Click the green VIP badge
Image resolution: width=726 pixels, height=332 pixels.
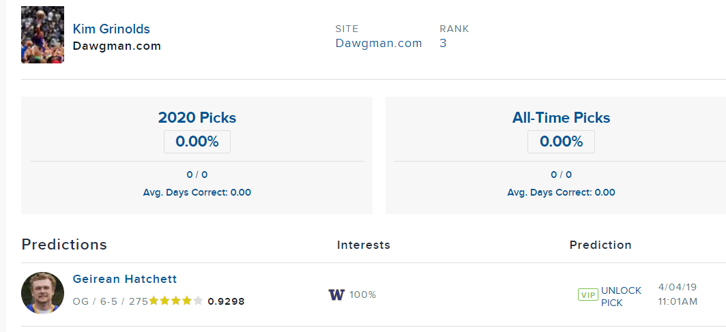coord(587,295)
